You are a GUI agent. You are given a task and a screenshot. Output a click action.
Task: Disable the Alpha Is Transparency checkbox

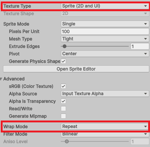coord(63,101)
